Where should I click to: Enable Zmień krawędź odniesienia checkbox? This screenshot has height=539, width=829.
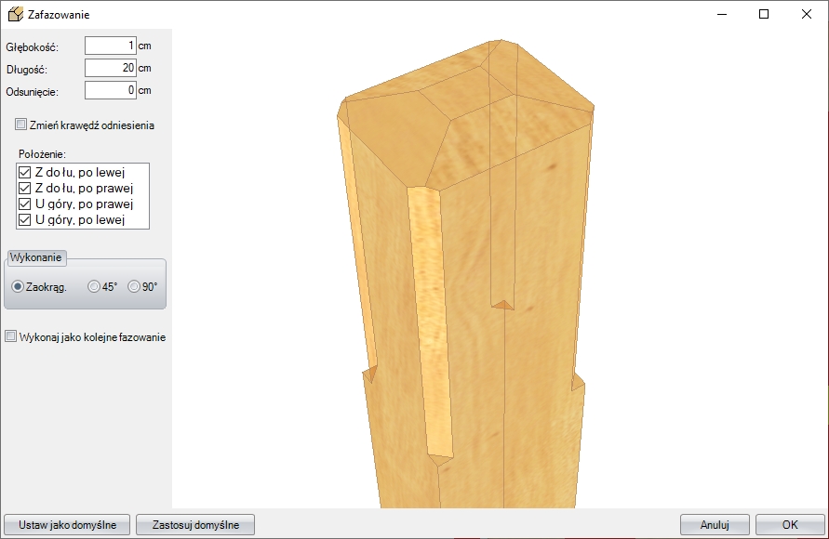21,125
